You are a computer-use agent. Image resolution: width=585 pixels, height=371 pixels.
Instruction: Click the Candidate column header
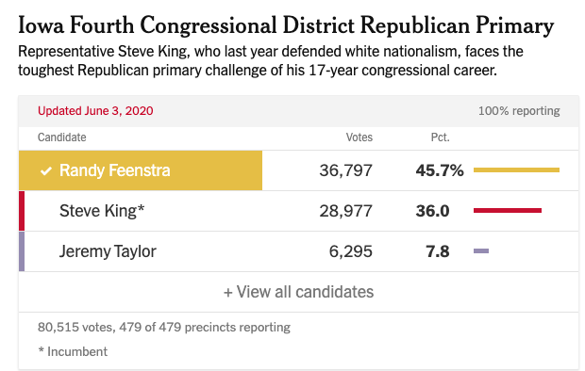(62, 137)
